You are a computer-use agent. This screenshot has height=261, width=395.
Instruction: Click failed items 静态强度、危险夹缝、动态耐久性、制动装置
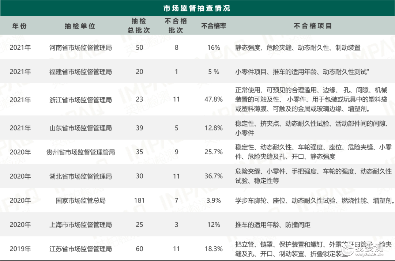(298, 48)
